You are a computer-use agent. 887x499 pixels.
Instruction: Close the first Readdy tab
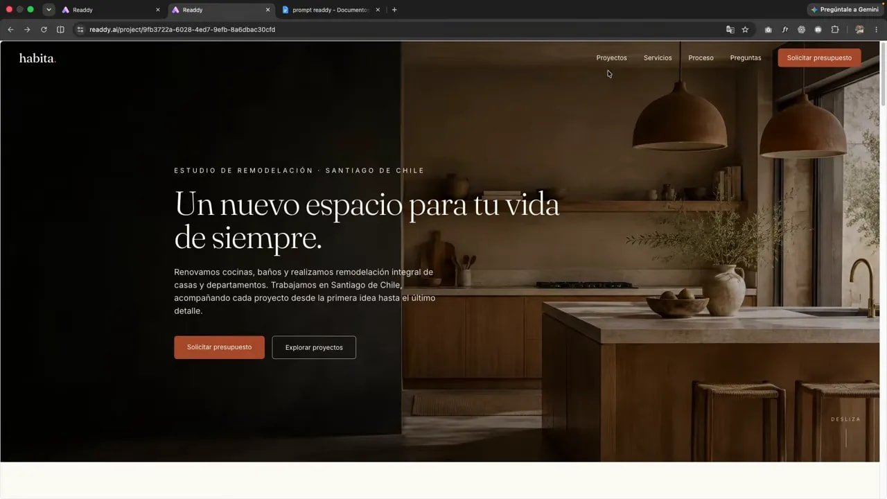click(x=158, y=10)
